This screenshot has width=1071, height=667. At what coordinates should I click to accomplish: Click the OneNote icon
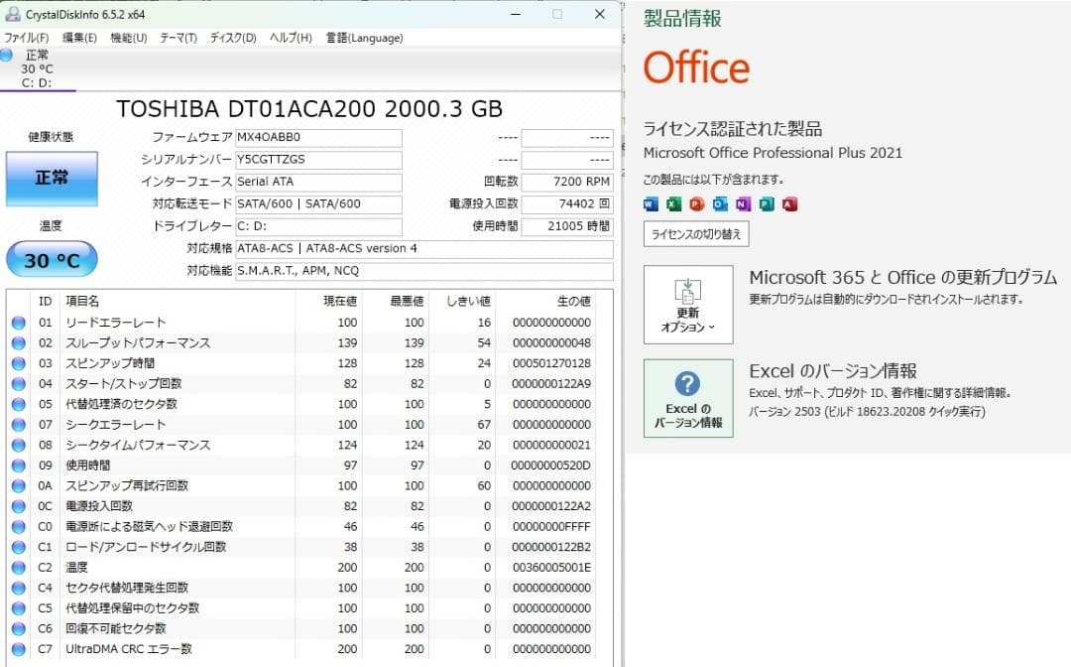(745, 203)
